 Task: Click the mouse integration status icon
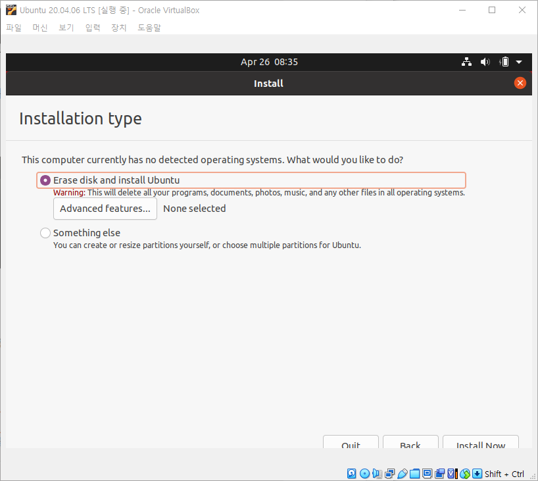coord(465,474)
